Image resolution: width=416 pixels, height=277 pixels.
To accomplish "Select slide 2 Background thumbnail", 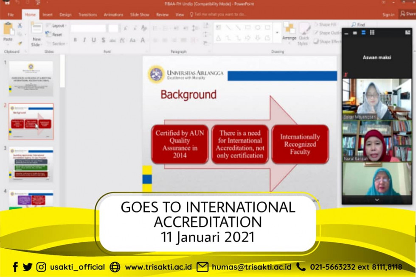I will 31,122.
